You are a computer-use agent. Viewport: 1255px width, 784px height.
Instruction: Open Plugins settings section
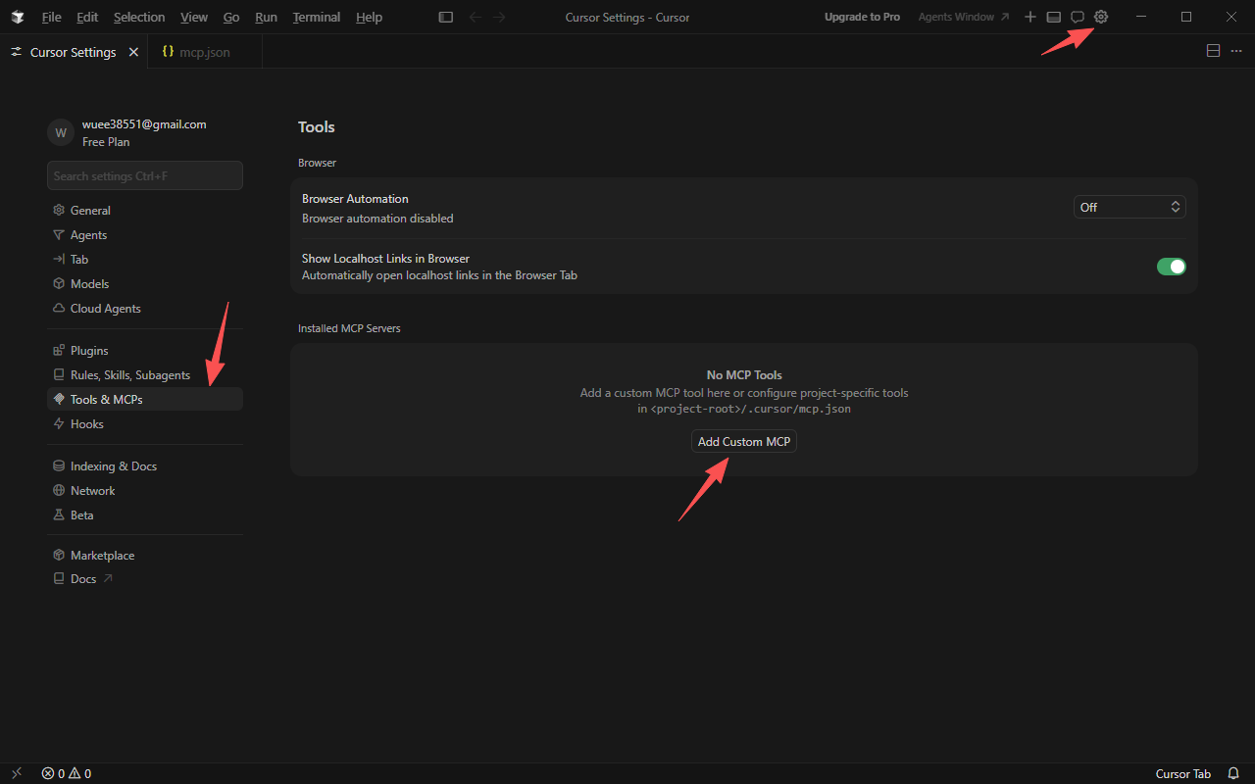coord(145,351)
